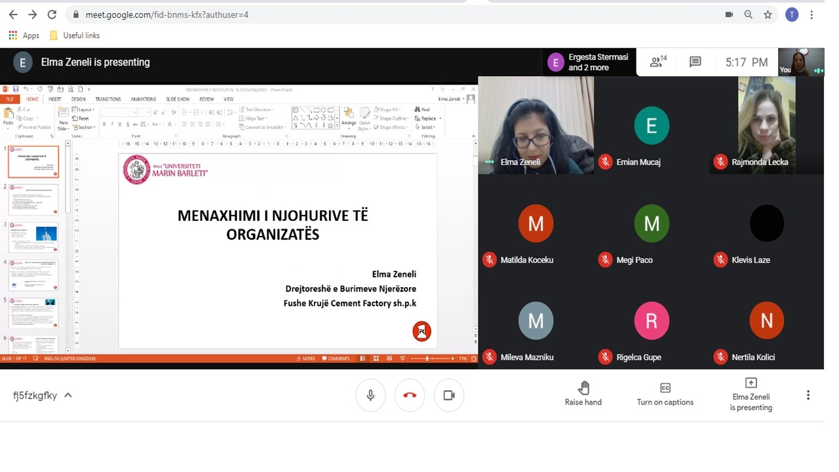Turn off your camera in Meet
Screen dimensions: 839x472
coord(448,395)
